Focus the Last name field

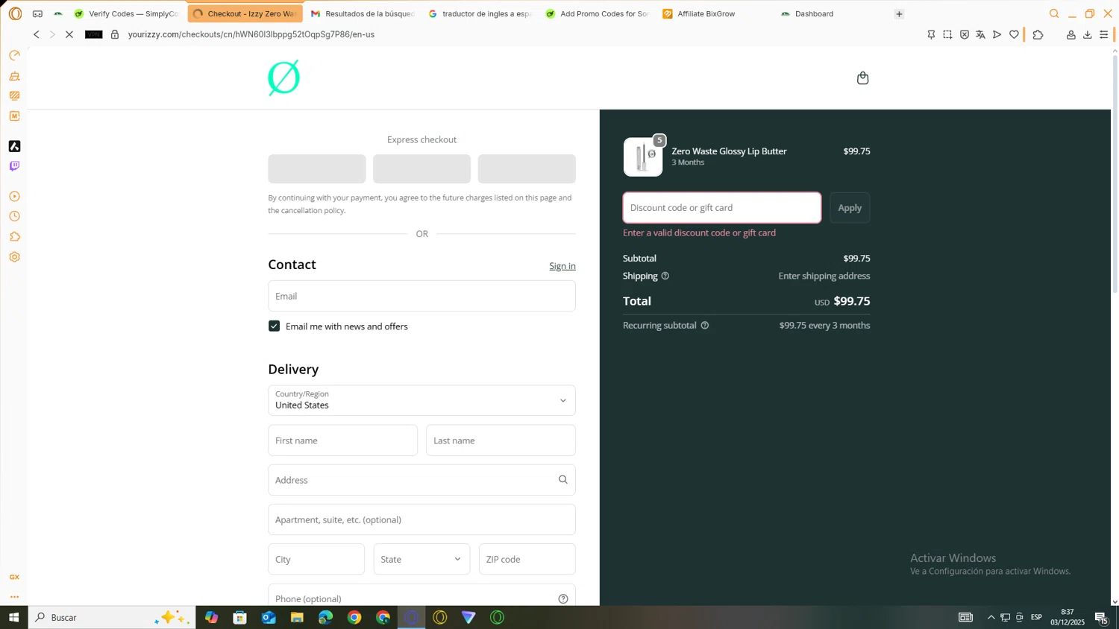[501, 440]
